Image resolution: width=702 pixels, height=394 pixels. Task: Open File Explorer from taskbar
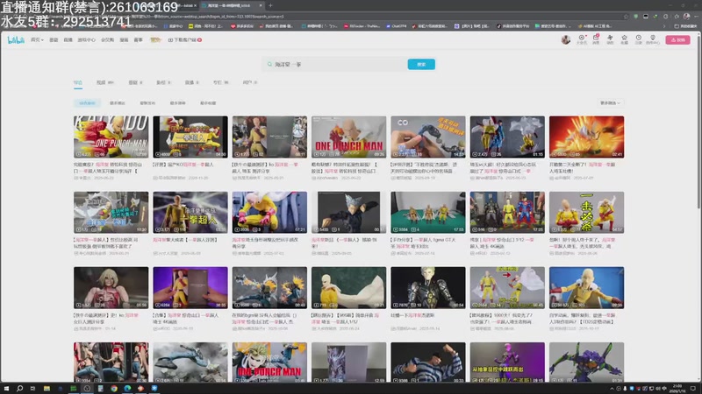[47, 389]
